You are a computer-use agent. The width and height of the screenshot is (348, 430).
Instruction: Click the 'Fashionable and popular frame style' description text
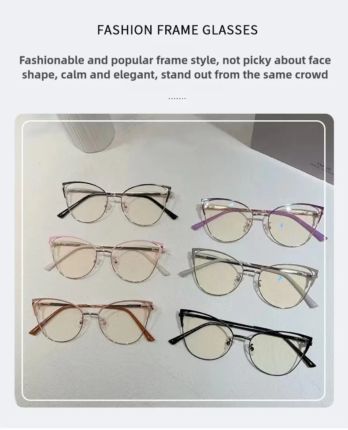pos(175,67)
